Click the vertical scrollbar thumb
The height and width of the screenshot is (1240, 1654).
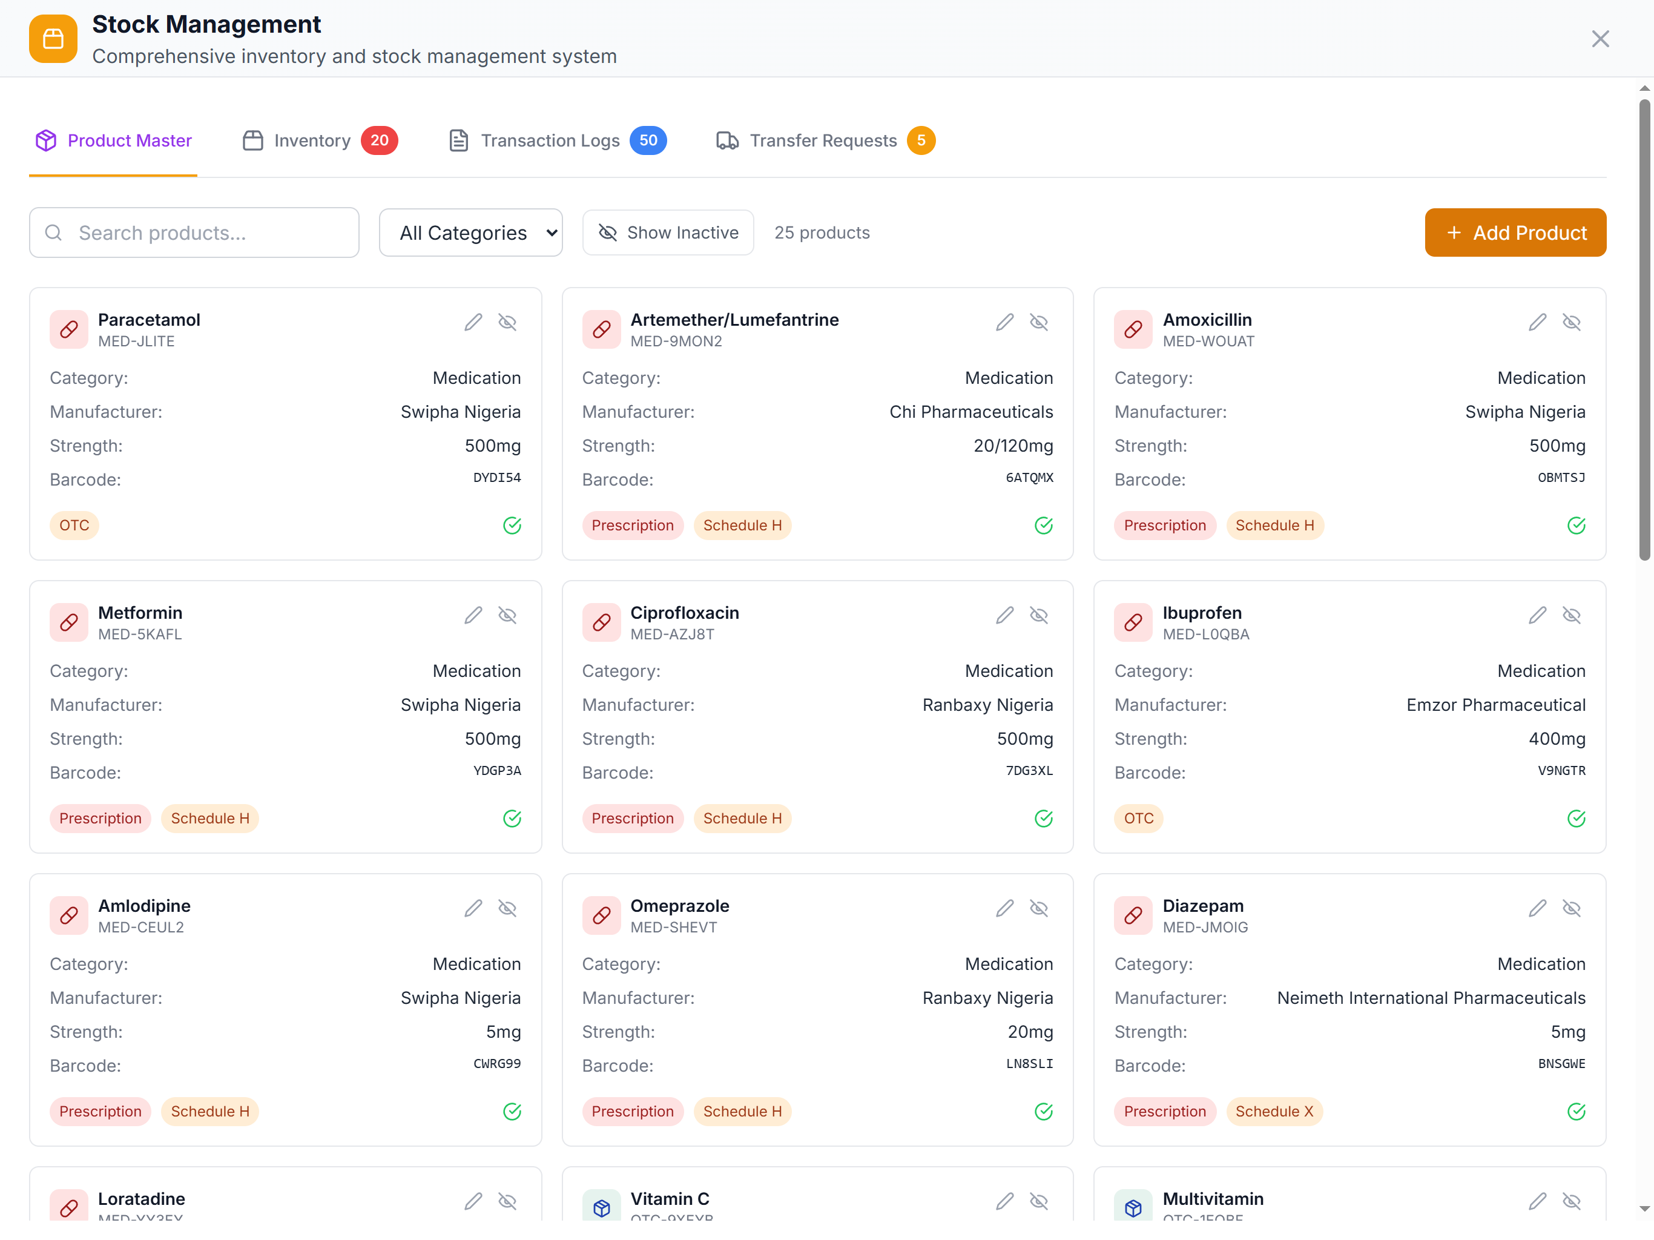tap(1644, 329)
